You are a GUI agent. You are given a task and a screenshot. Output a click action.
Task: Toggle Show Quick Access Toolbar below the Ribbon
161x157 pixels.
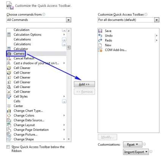[x=8, y=147]
